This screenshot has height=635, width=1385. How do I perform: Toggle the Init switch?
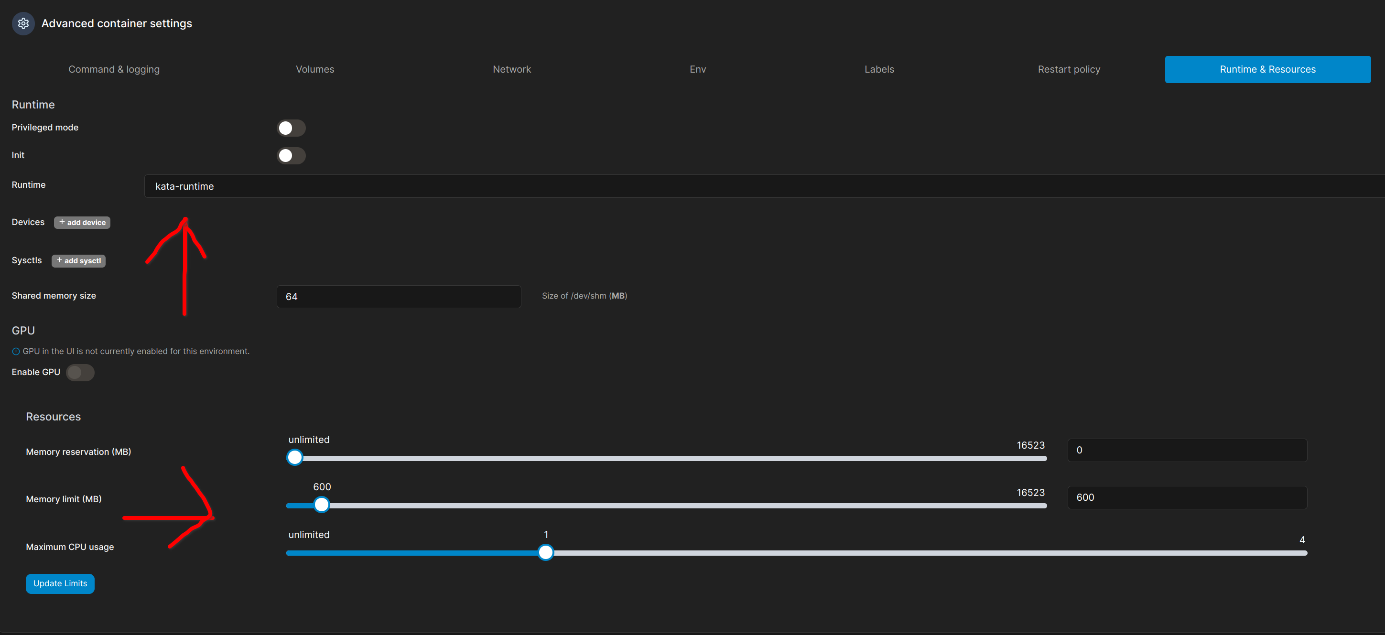pos(291,155)
